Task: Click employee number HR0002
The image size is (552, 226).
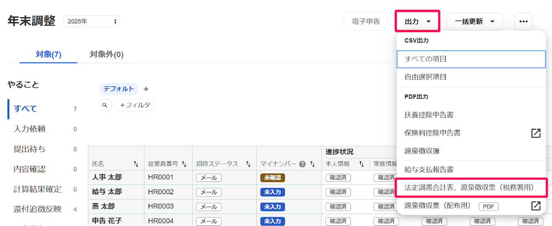Action: pos(161,192)
